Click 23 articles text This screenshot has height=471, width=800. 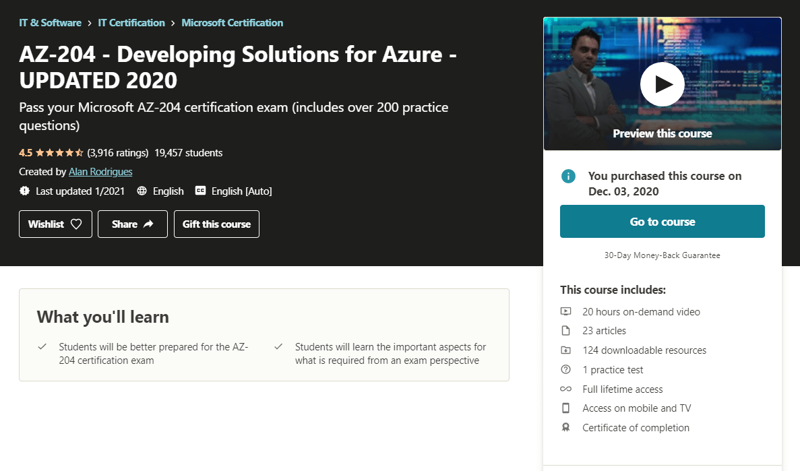pos(604,331)
